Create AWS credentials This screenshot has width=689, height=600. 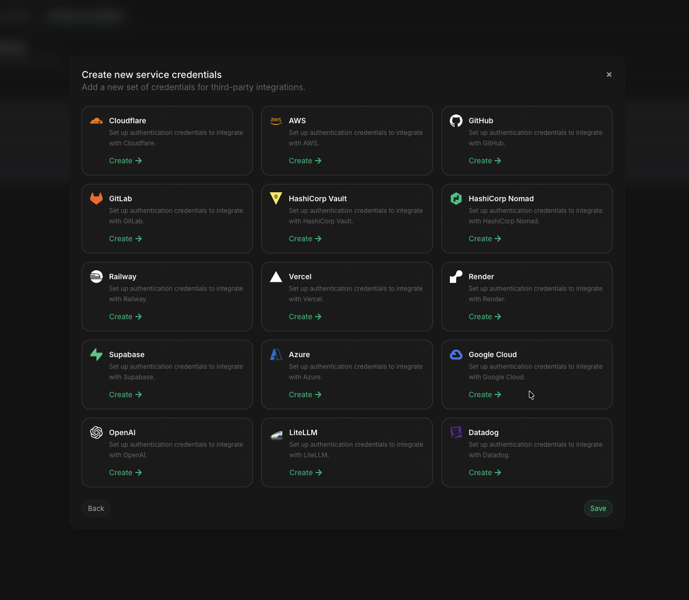[305, 161]
